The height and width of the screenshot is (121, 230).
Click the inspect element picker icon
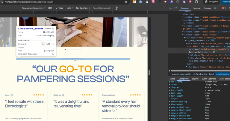(x=171, y=8)
